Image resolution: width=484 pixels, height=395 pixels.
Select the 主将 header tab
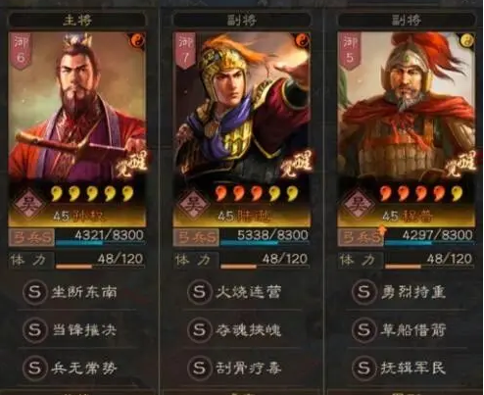tap(77, 21)
